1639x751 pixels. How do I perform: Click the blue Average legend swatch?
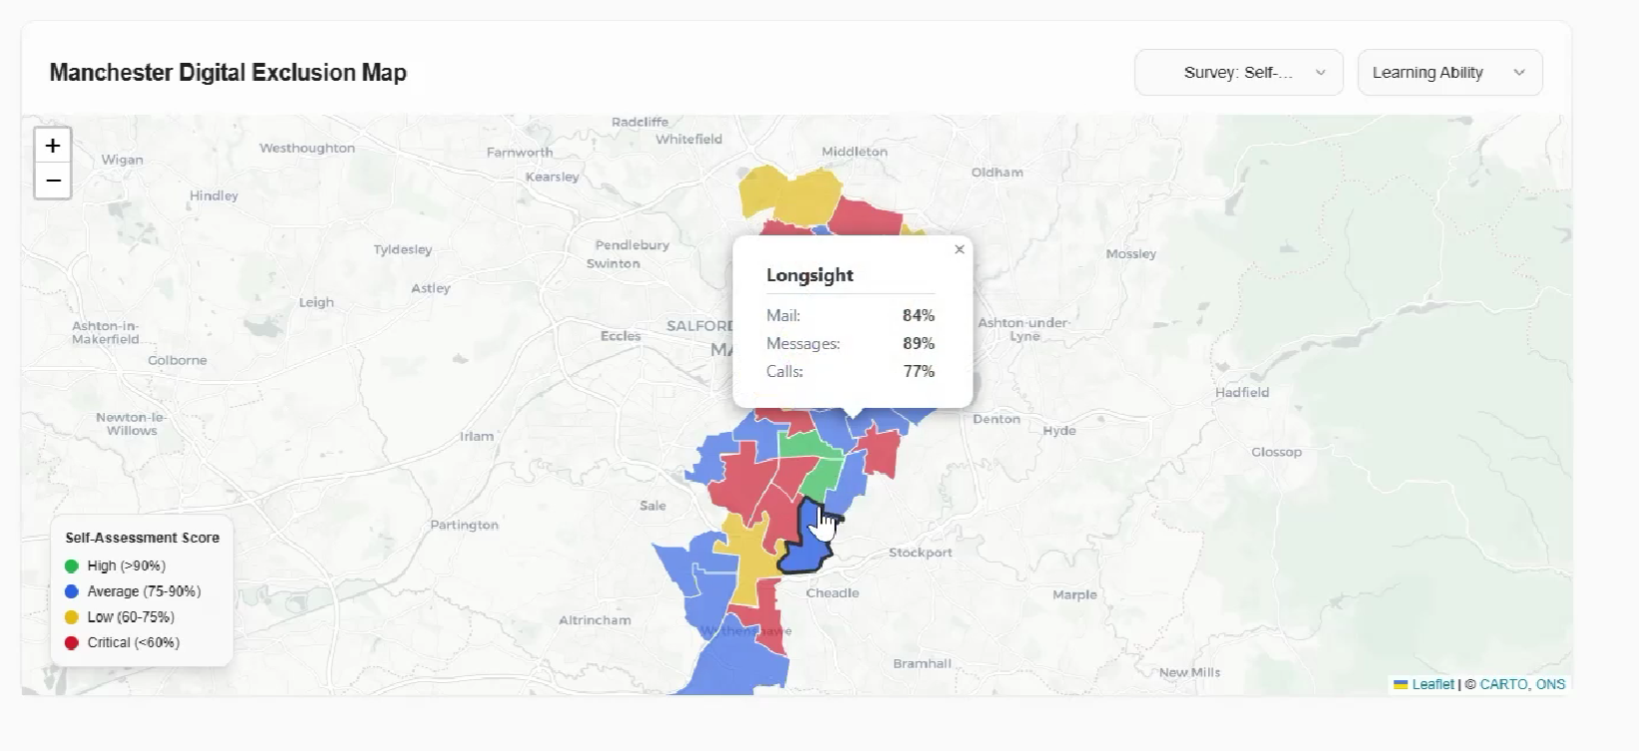point(72,591)
